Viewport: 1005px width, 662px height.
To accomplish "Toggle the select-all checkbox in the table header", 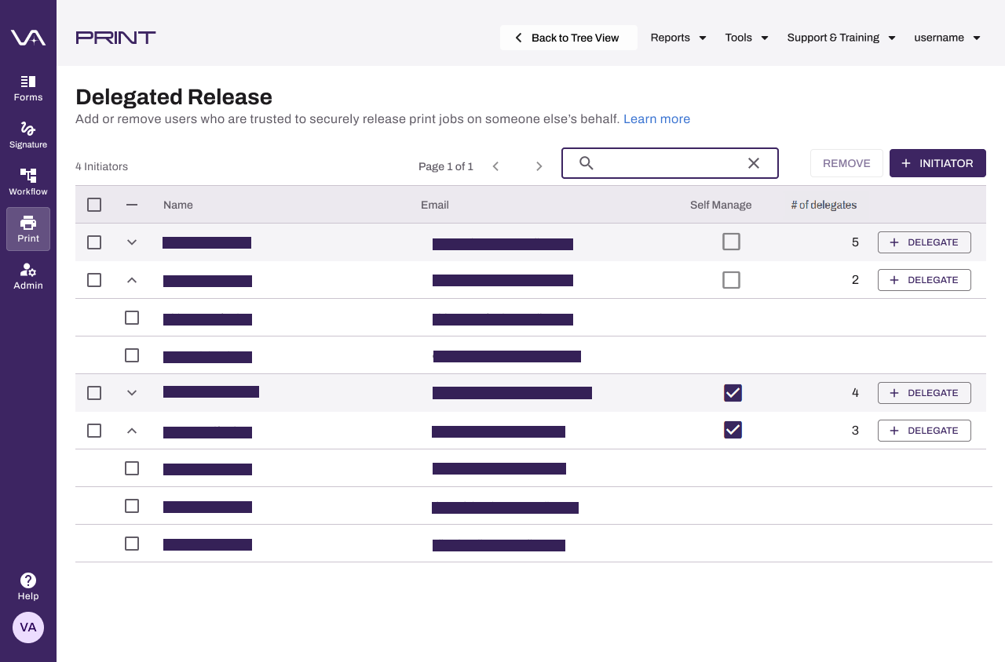I will point(94,205).
